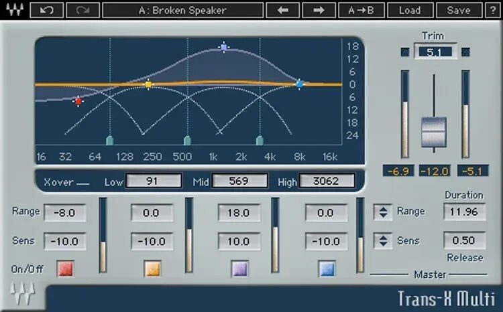This screenshot has width=503, height=312.
Task: Click the left peak readout -6.9
Action: (398, 171)
